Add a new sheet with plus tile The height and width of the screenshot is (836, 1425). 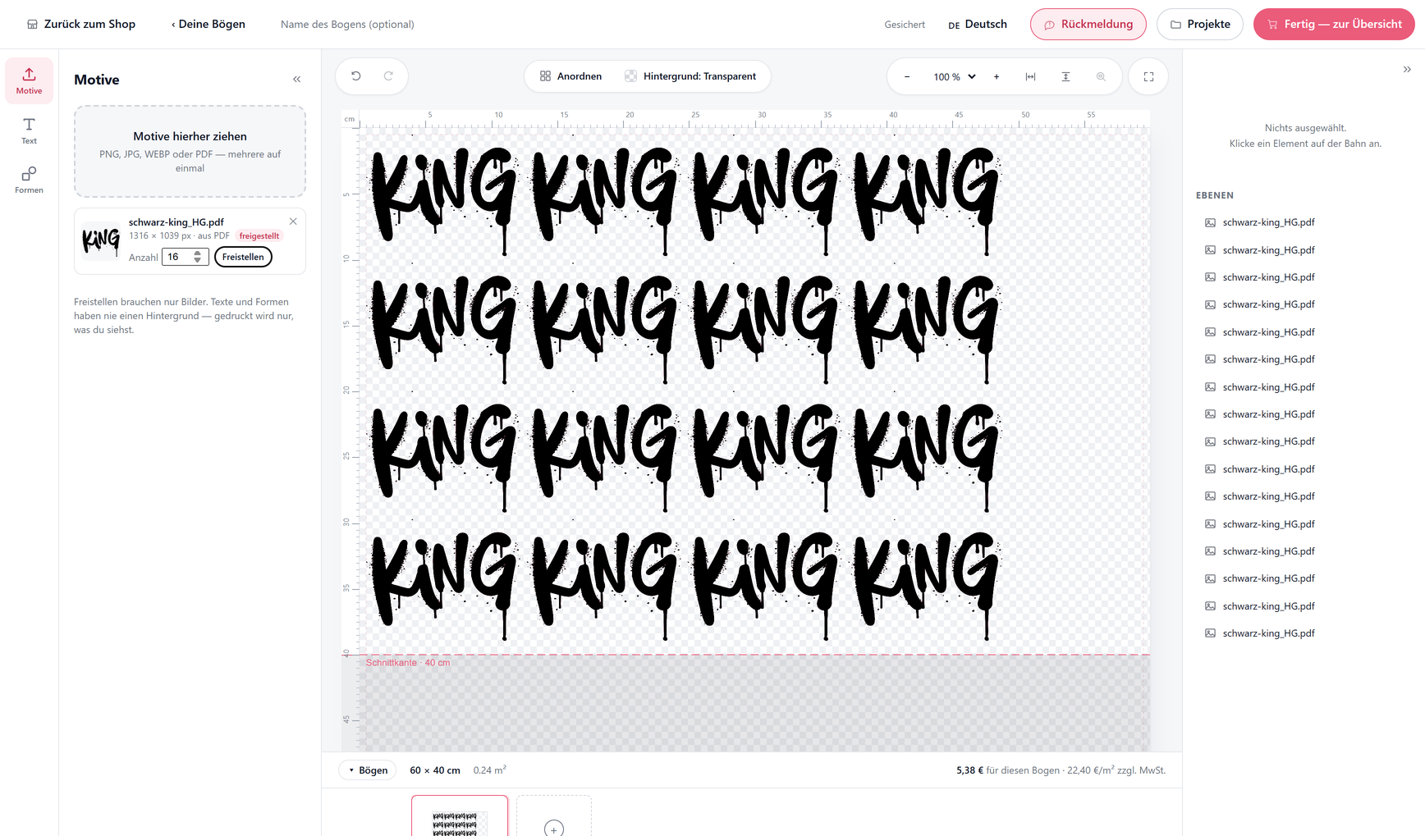[554, 816]
